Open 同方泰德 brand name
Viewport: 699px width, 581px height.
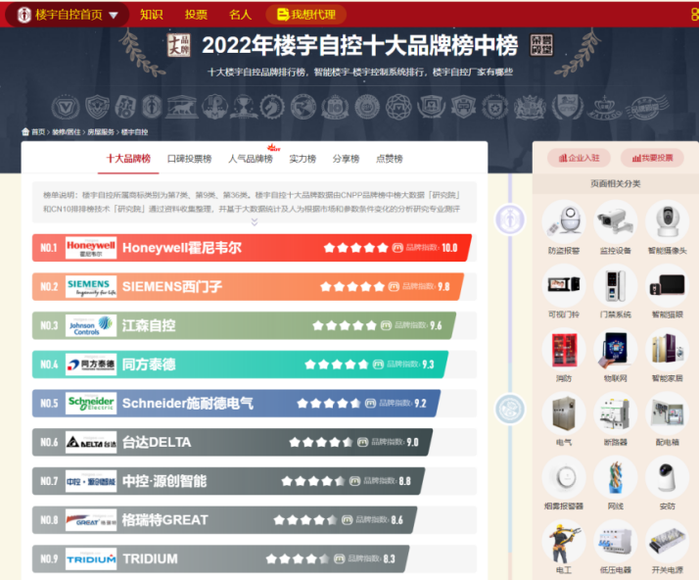click(x=149, y=364)
